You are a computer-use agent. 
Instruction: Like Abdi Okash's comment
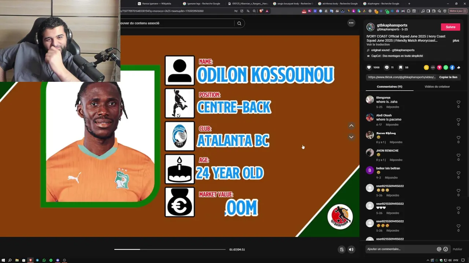458,120
